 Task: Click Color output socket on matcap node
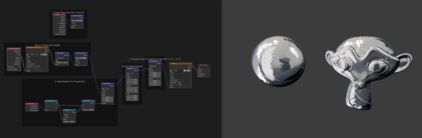coord(192,66)
